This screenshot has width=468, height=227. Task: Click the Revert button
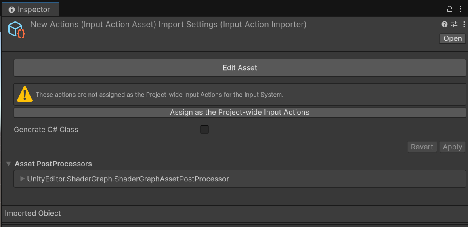422,147
